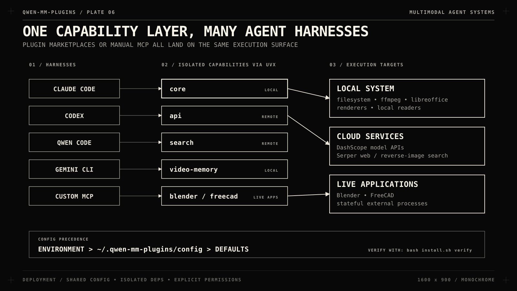Click 'QWEN-MM-PLUGINS / PLATE 06' header text

pyautogui.click(x=69, y=12)
